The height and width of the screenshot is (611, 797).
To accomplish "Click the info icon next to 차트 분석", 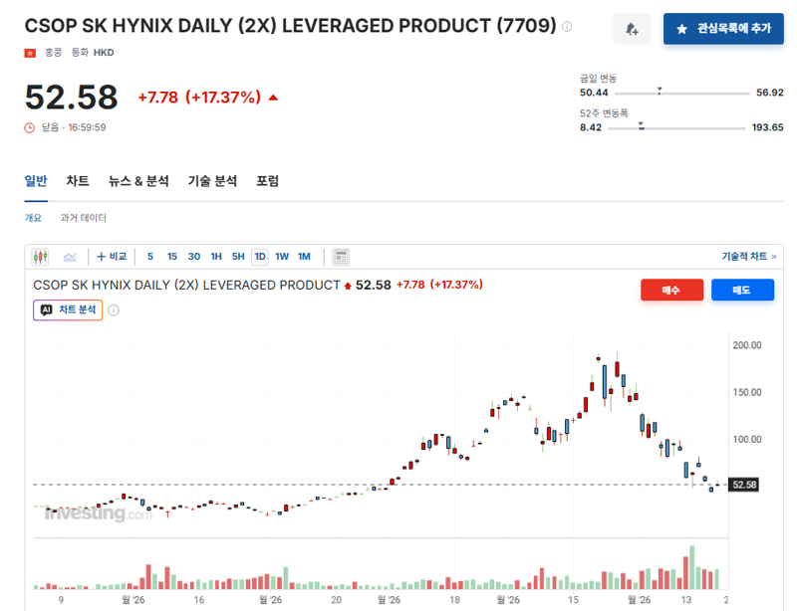I will click(114, 310).
